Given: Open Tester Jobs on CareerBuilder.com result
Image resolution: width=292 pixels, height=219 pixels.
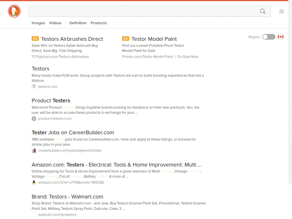Looking at the screenshot, I should pyautogui.click(x=73, y=133).
